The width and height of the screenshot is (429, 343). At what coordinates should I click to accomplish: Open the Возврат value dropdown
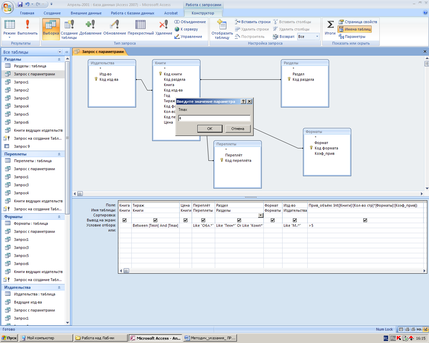point(317,37)
